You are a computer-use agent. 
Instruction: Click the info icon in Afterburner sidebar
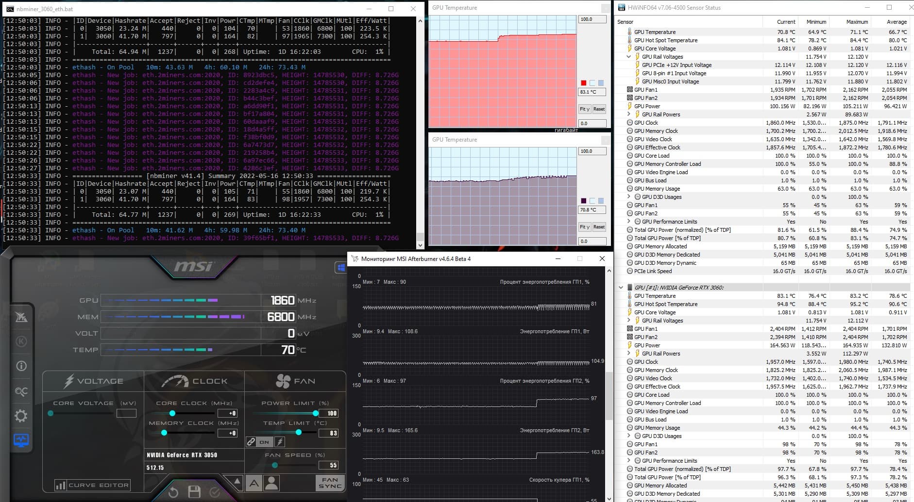pos(21,366)
